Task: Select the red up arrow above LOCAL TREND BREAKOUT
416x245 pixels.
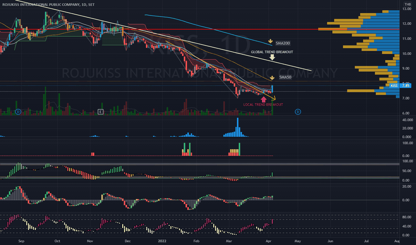Action: click(x=263, y=99)
